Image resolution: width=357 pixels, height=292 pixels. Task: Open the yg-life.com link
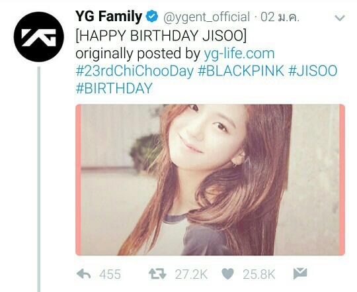tap(239, 54)
